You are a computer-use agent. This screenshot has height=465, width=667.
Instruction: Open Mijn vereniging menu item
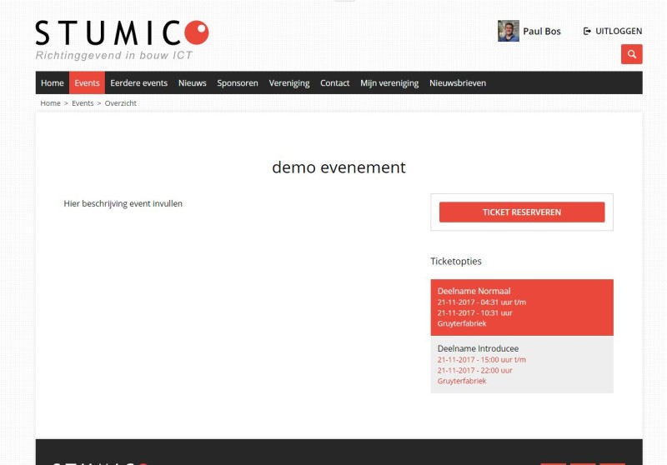tap(389, 83)
